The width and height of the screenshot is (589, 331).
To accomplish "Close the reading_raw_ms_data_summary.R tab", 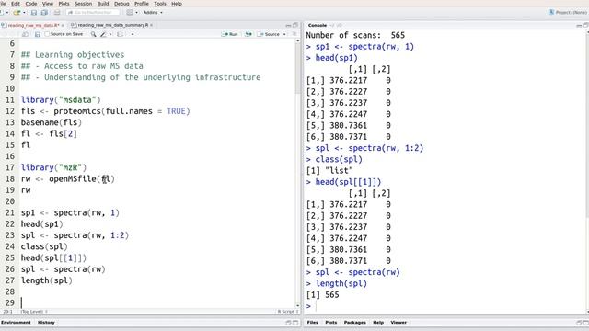I will tap(151, 25).
